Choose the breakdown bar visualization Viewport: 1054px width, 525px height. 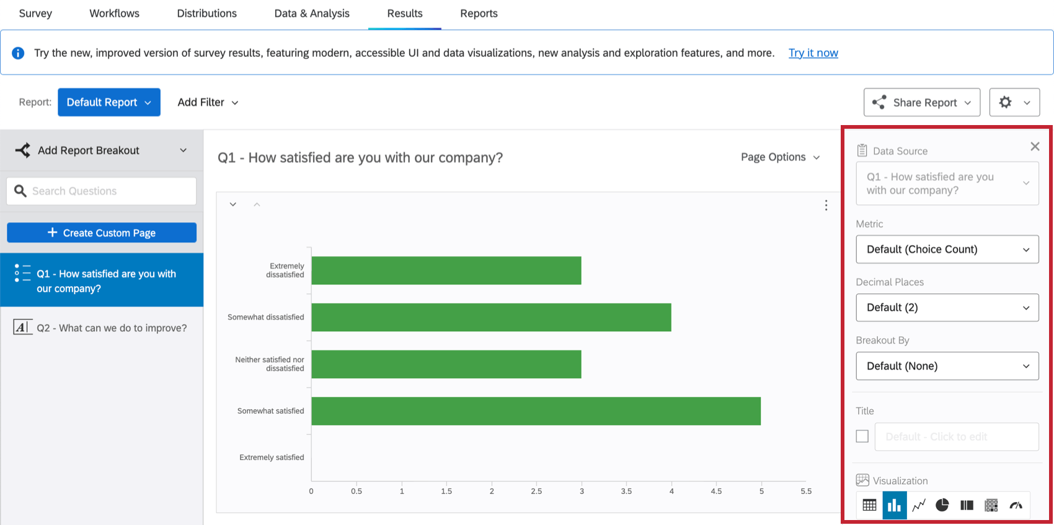pyautogui.click(x=967, y=505)
